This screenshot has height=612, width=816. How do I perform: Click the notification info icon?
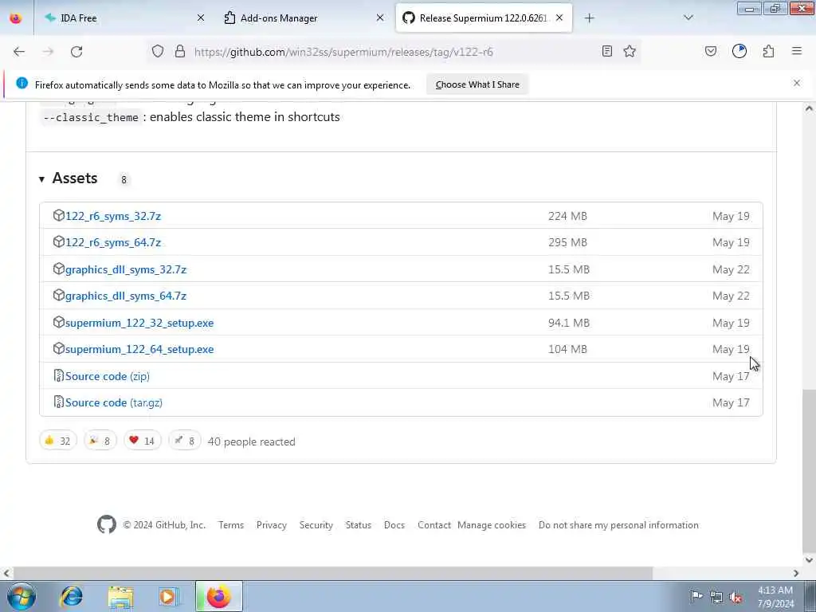point(22,83)
